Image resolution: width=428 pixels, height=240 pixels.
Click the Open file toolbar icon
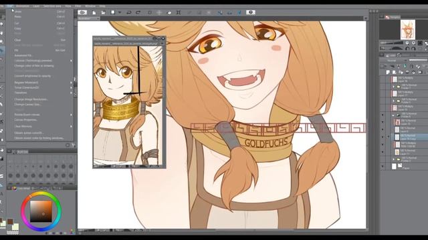coord(103,13)
